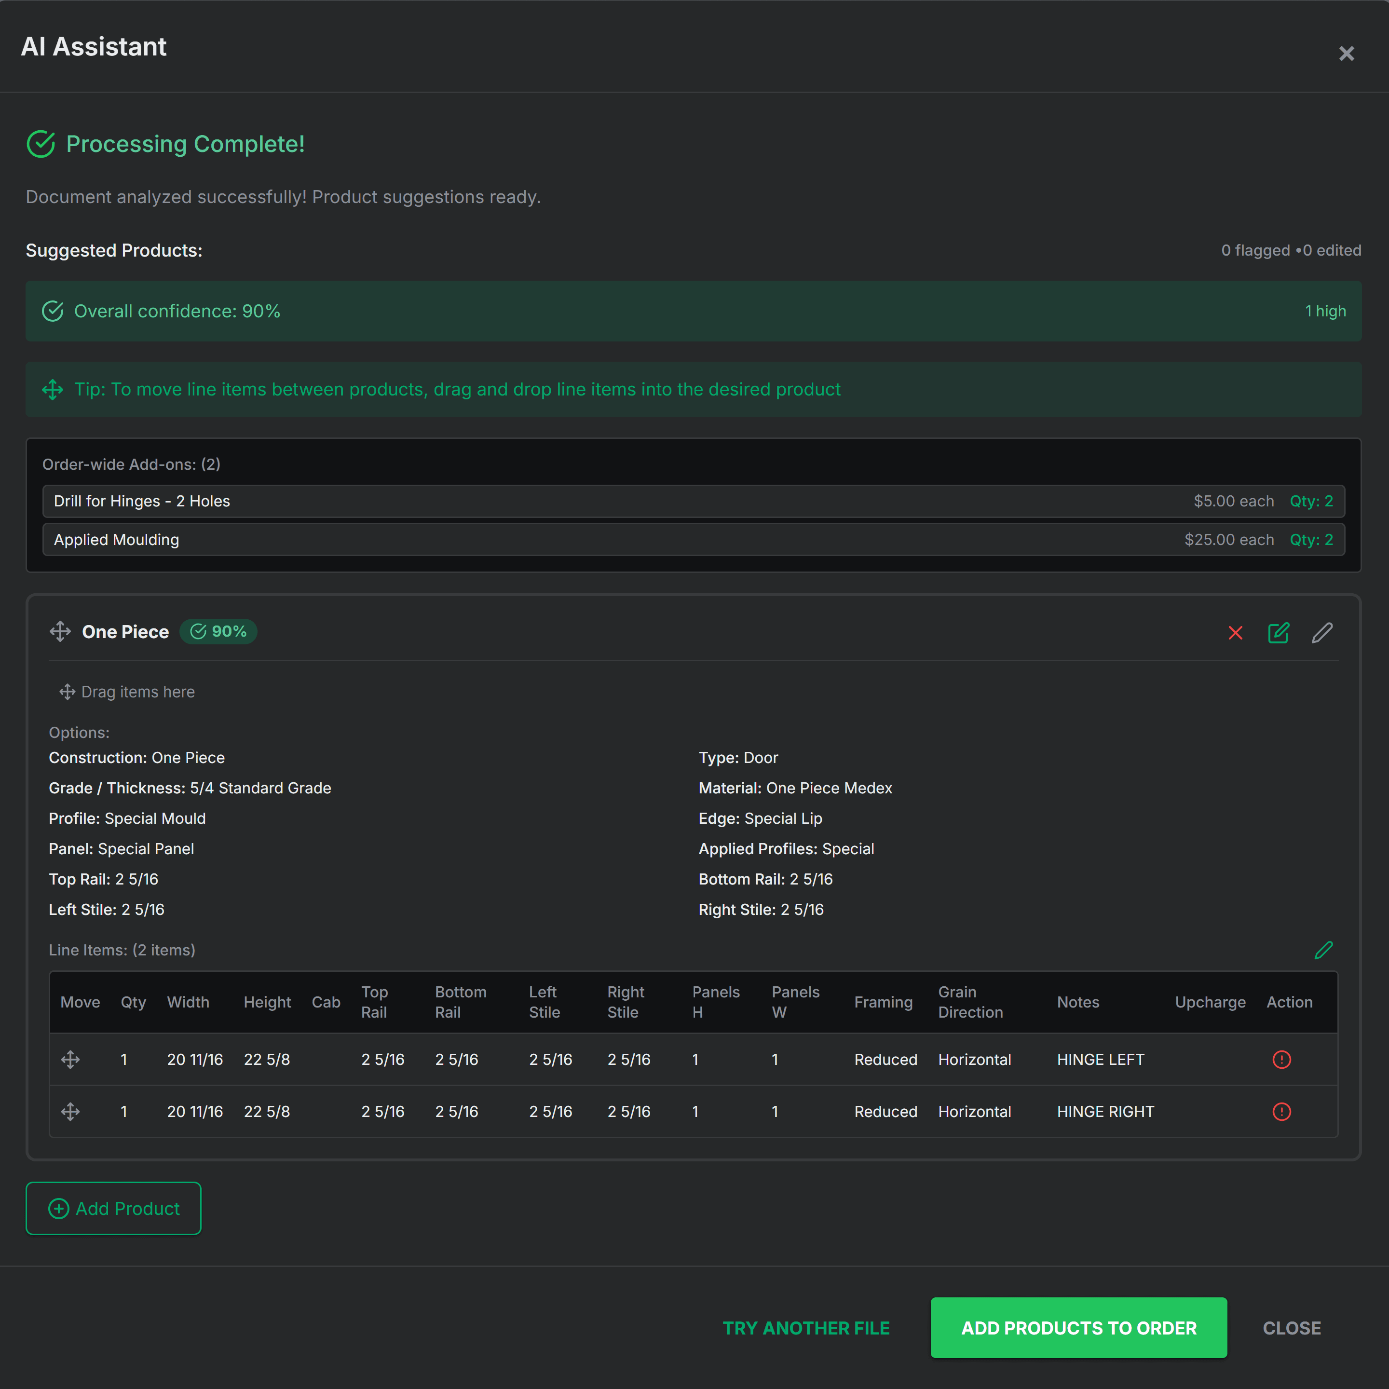Click the Height column header
Viewport: 1389px width, 1389px height.
point(268,1002)
